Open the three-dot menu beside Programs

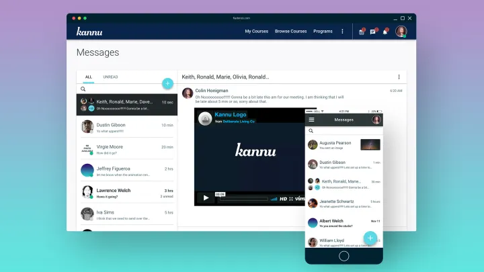(342, 32)
